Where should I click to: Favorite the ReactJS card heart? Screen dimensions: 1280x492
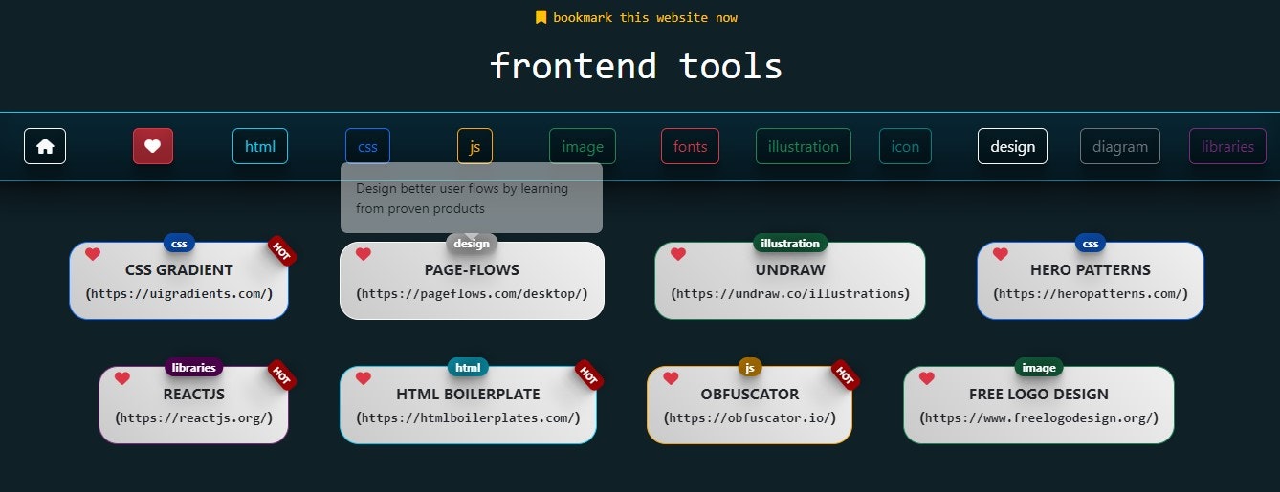coord(122,378)
